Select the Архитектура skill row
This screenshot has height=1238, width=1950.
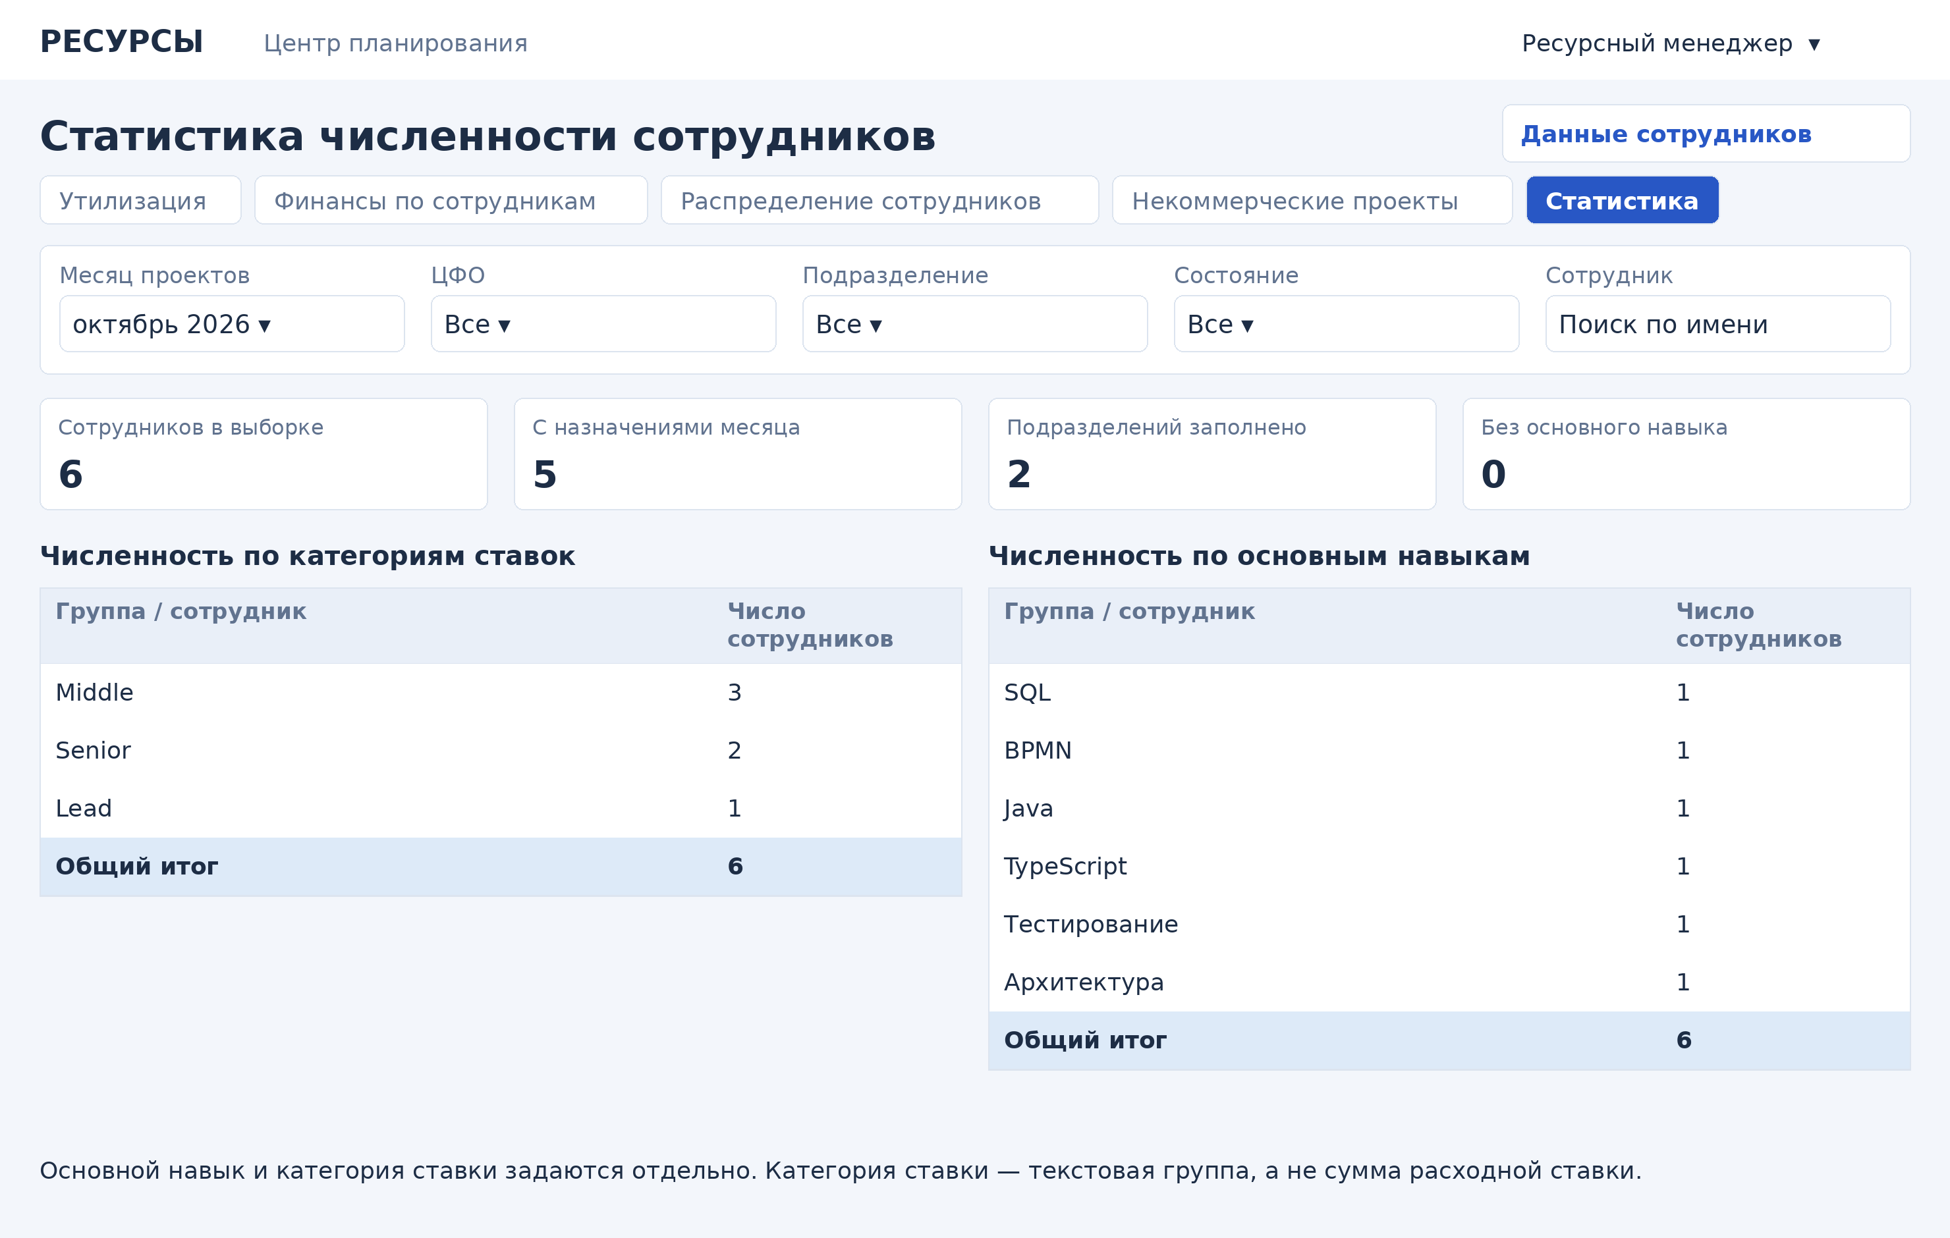point(1449,982)
